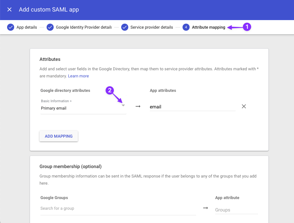Click the Basic Information breadcrumb label
294x223 pixels.
pos(56,101)
